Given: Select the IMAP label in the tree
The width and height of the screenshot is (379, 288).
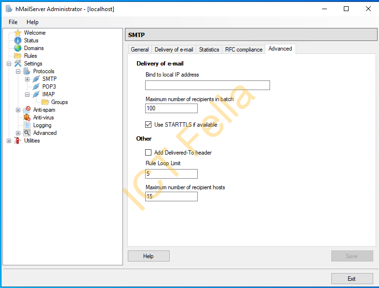Looking at the screenshot, I should point(48,94).
